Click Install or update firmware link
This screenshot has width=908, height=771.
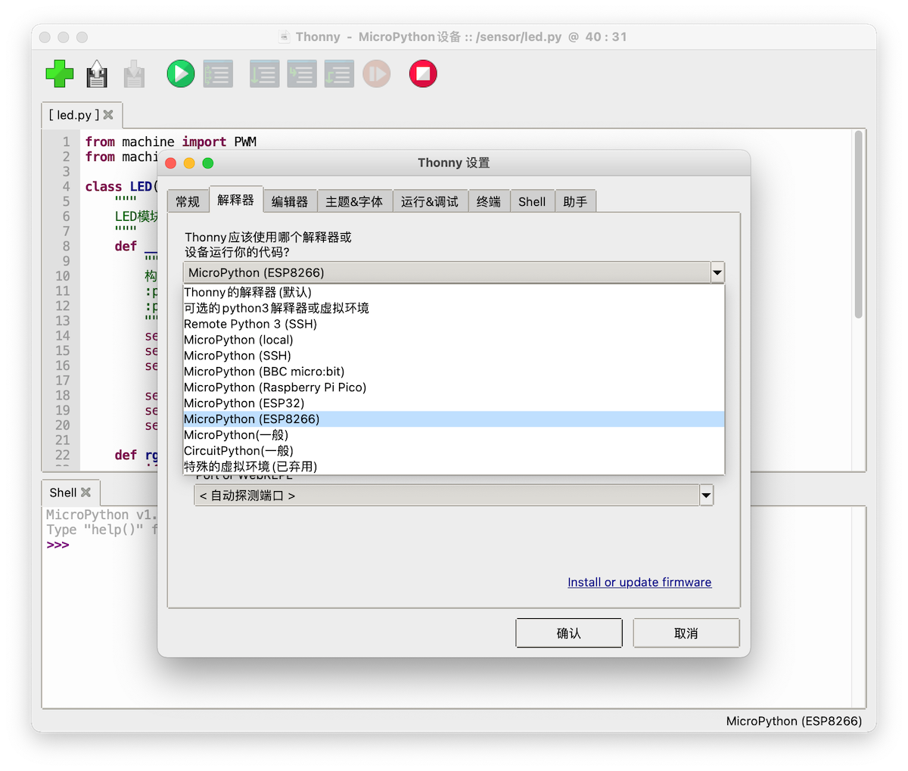639,582
